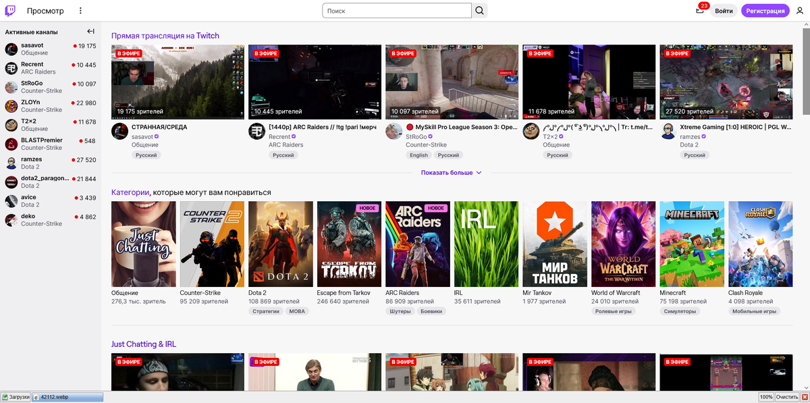Click the Twitch link in section heading

[208, 36]
